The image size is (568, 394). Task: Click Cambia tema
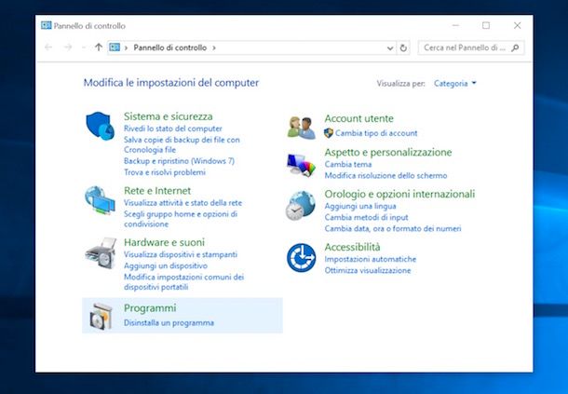point(347,164)
